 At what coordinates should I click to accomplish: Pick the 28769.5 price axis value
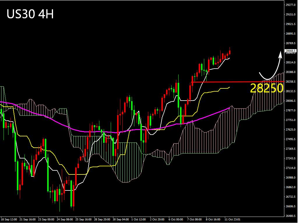pyautogui.click(x=291, y=43)
